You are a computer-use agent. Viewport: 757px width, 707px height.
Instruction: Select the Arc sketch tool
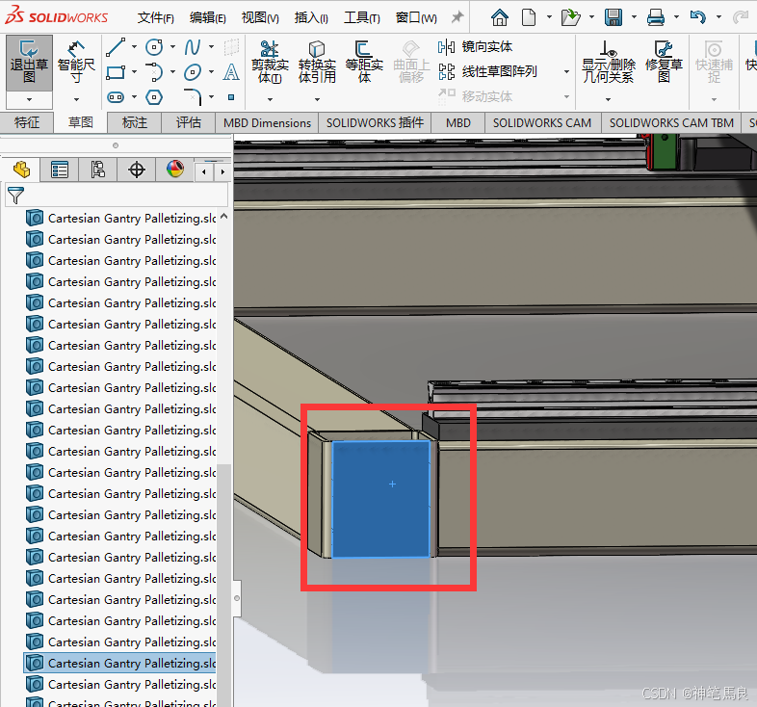(154, 72)
